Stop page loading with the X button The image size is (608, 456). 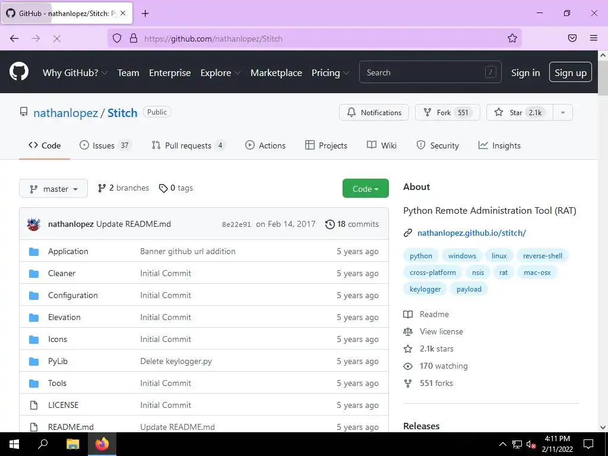[56, 39]
